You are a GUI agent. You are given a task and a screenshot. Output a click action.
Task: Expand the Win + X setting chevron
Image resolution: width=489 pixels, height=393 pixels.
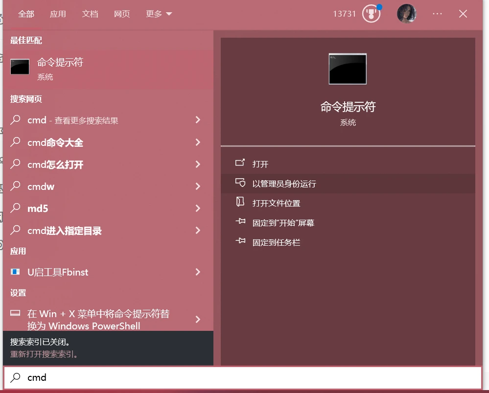(198, 320)
